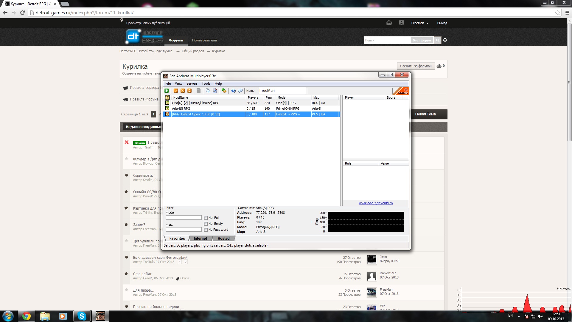Click the Форумы forum navigation tab
The width and height of the screenshot is (572, 322).
pos(176,40)
